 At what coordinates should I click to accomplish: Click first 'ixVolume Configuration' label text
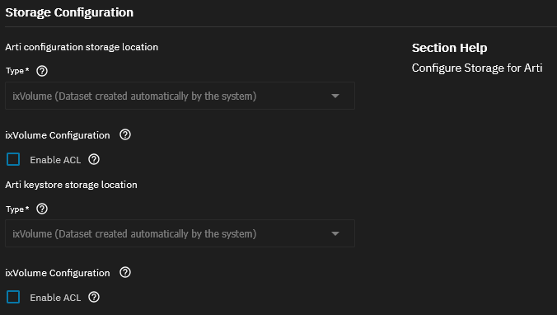pos(58,135)
